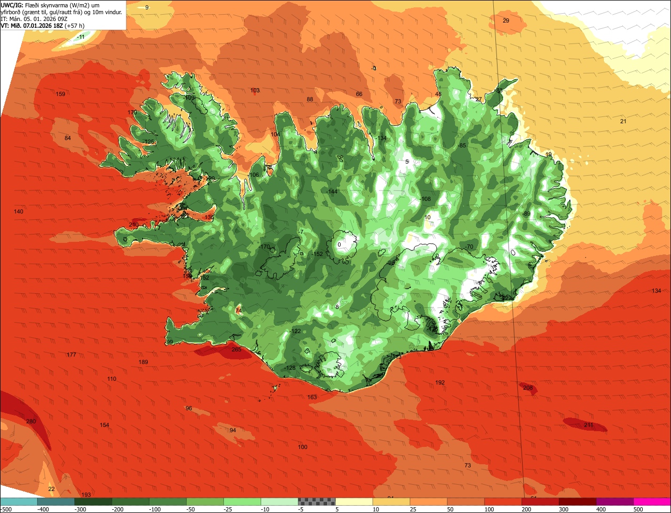Click the legend swatch between -10 and -5
671x513 pixels.
(x=279, y=501)
